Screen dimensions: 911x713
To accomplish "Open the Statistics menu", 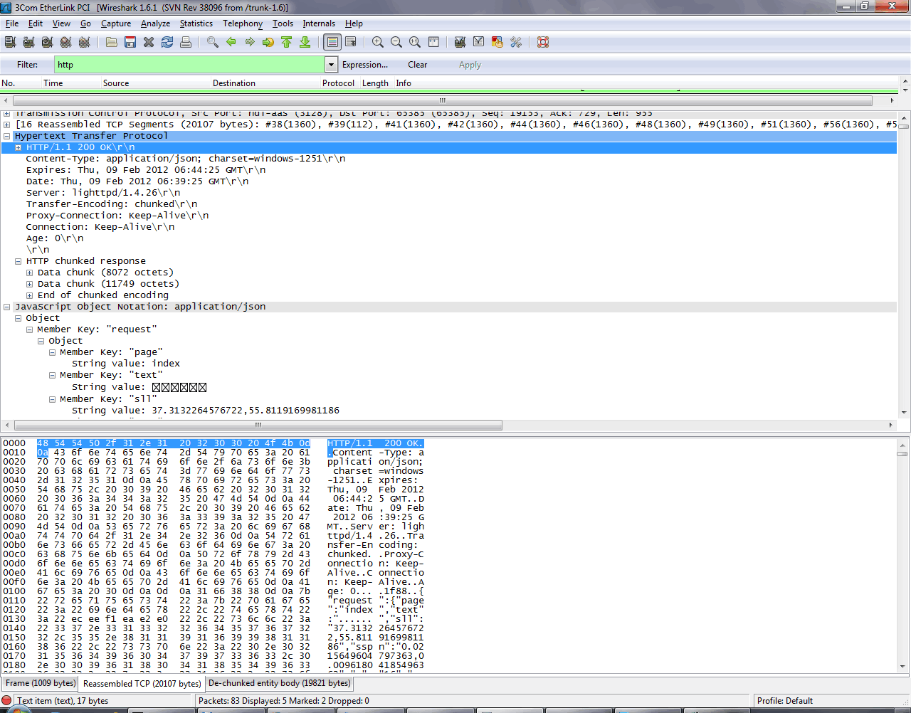I will pyautogui.click(x=196, y=23).
